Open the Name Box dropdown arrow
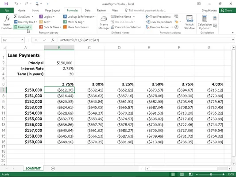Image resolution: width=236 pixels, height=177 pixels. pos(22,40)
